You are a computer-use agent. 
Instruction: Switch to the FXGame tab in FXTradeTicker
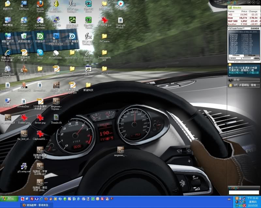coord(236,55)
